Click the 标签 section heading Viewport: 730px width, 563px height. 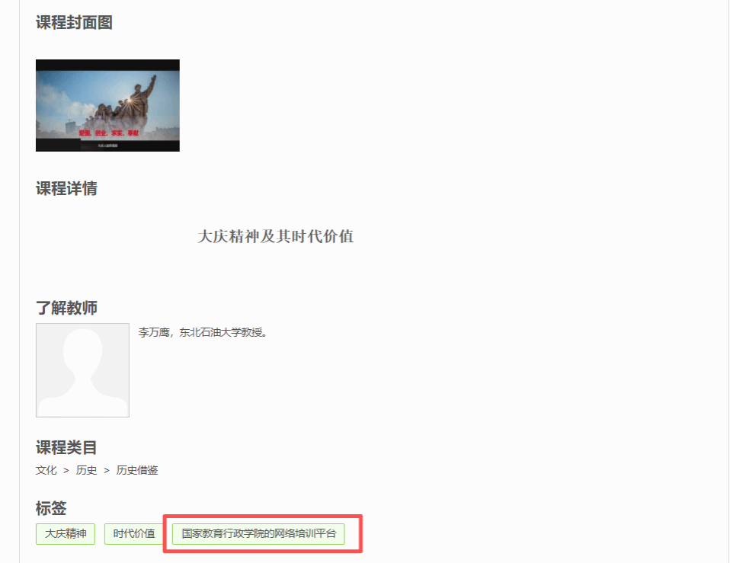[51, 508]
